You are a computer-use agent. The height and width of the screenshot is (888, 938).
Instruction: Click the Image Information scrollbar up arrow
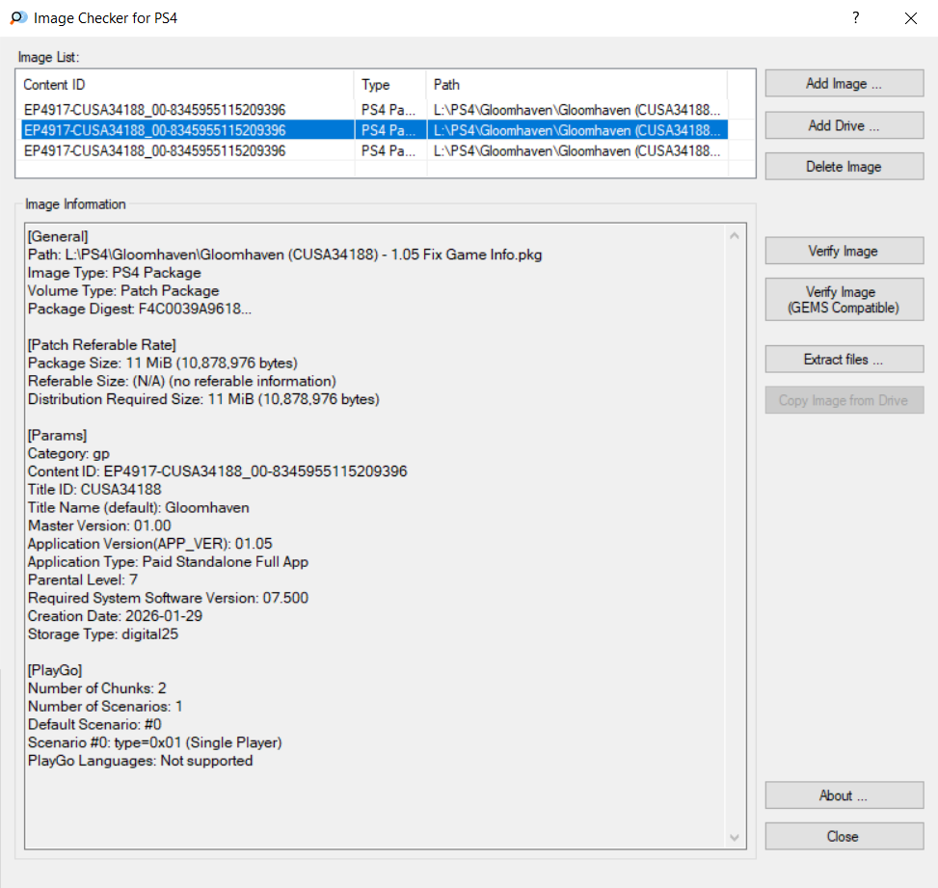pyautogui.click(x=736, y=236)
